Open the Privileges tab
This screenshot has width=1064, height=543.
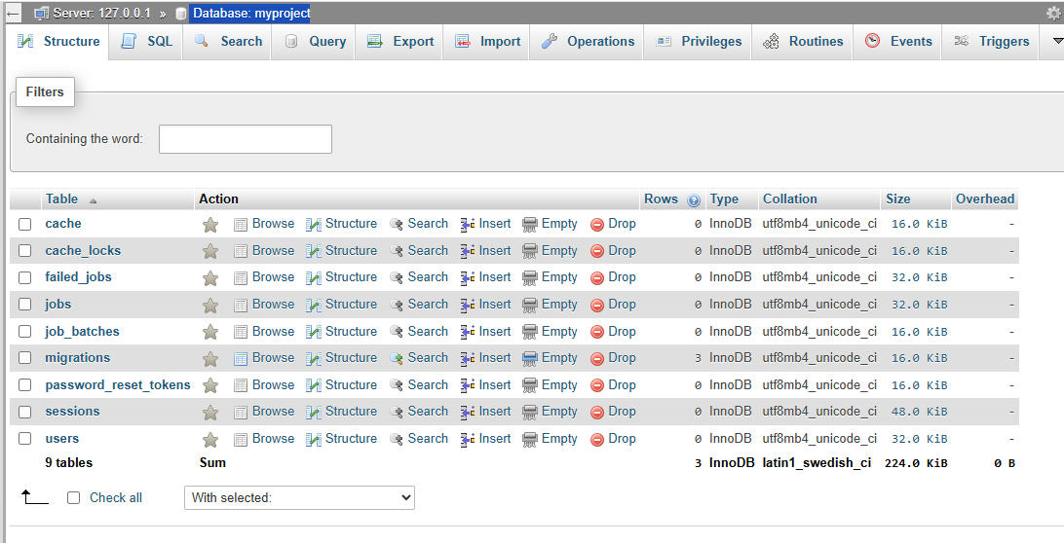pyautogui.click(x=699, y=42)
